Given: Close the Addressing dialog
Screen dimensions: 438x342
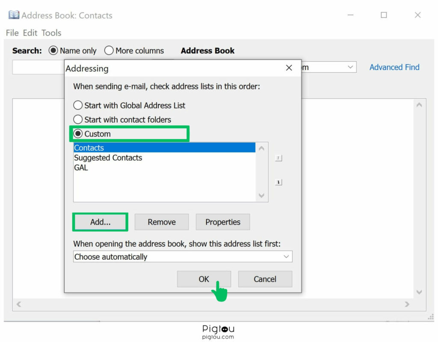Looking at the screenshot, I should (289, 68).
